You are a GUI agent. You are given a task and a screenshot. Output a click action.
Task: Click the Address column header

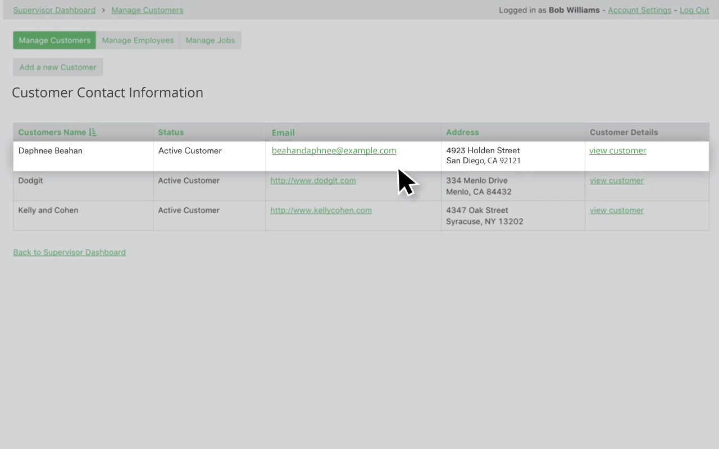click(x=462, y=132)
